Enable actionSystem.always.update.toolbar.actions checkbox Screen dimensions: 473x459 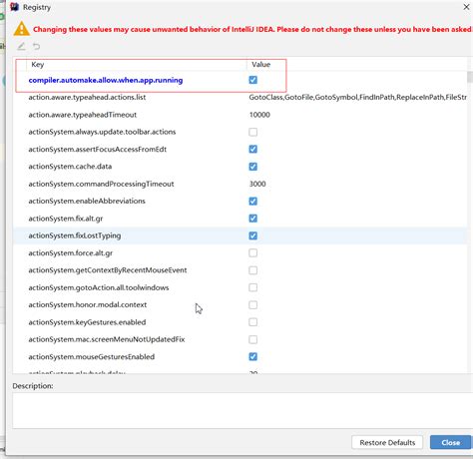252,132
